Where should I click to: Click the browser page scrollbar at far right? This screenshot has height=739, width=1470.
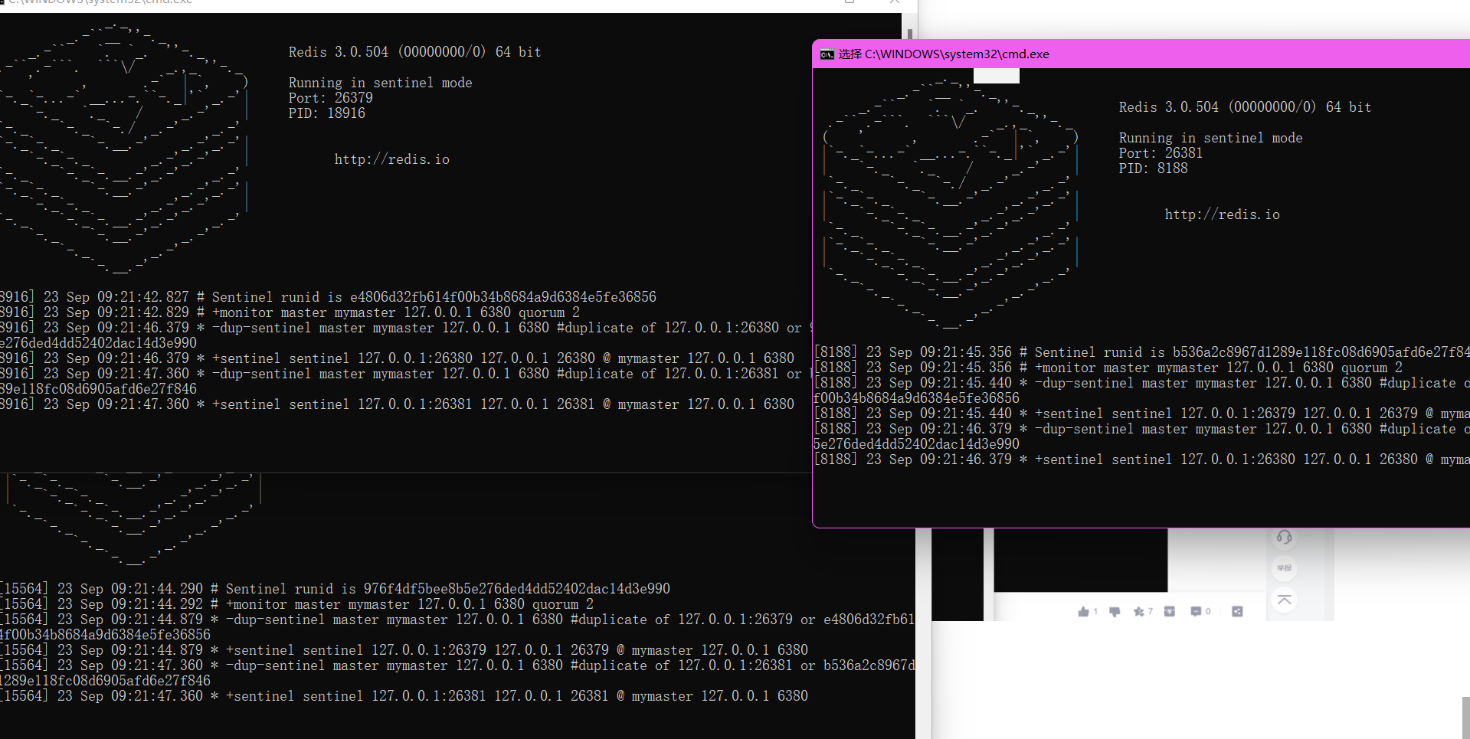pos(1465,718)
